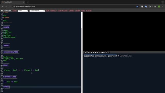Open FORUM link

pos(89,11)
